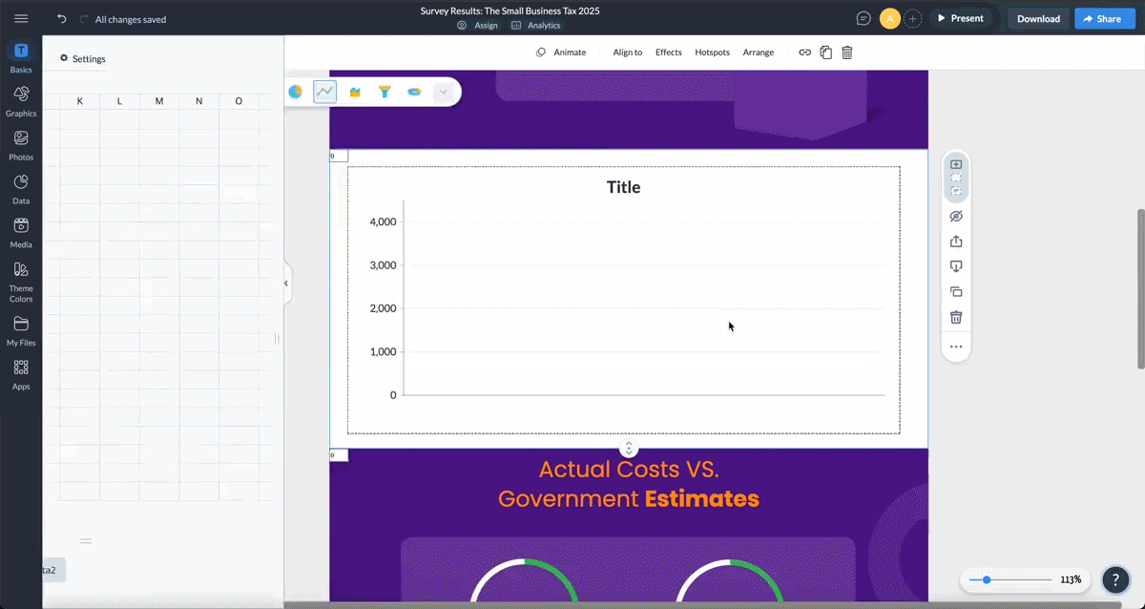Expand more chart types with the chevron

click(443, 92)
